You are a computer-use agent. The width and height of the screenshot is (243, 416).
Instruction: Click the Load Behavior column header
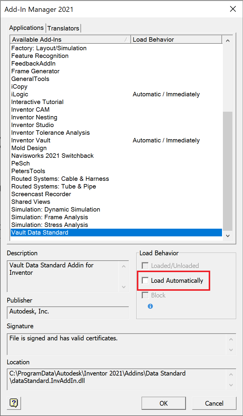176,40
